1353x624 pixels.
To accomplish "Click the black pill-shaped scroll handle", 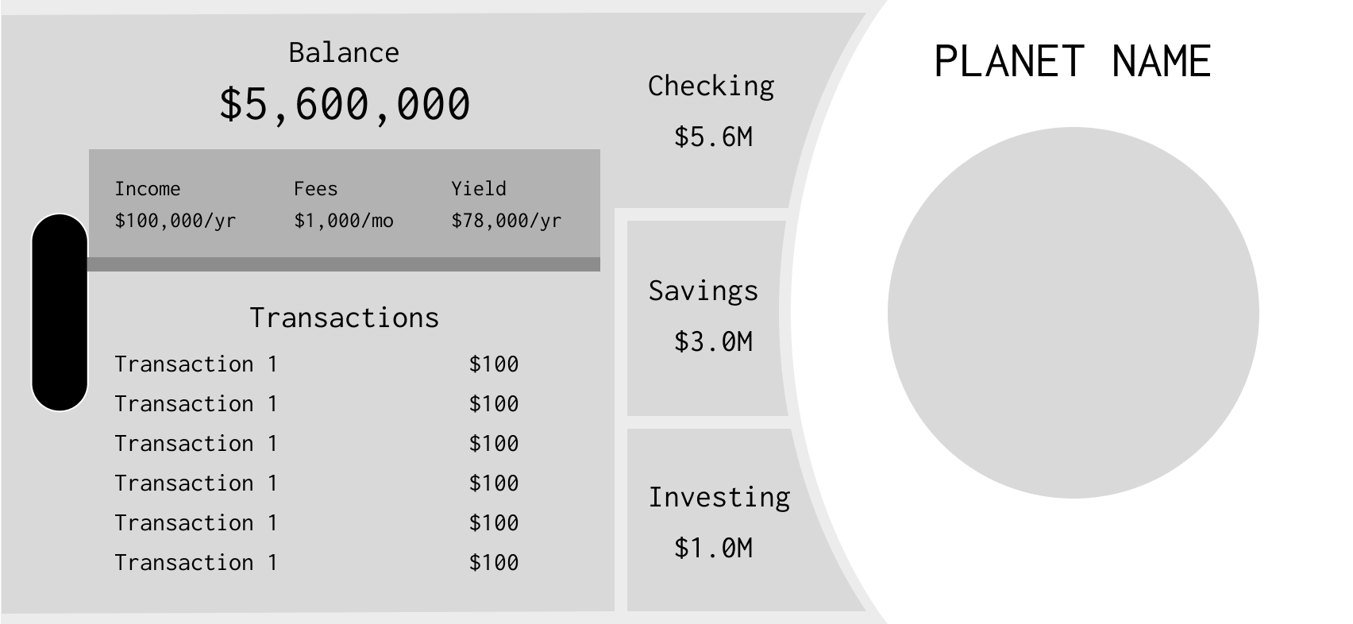I will click(x=60, y=312).
